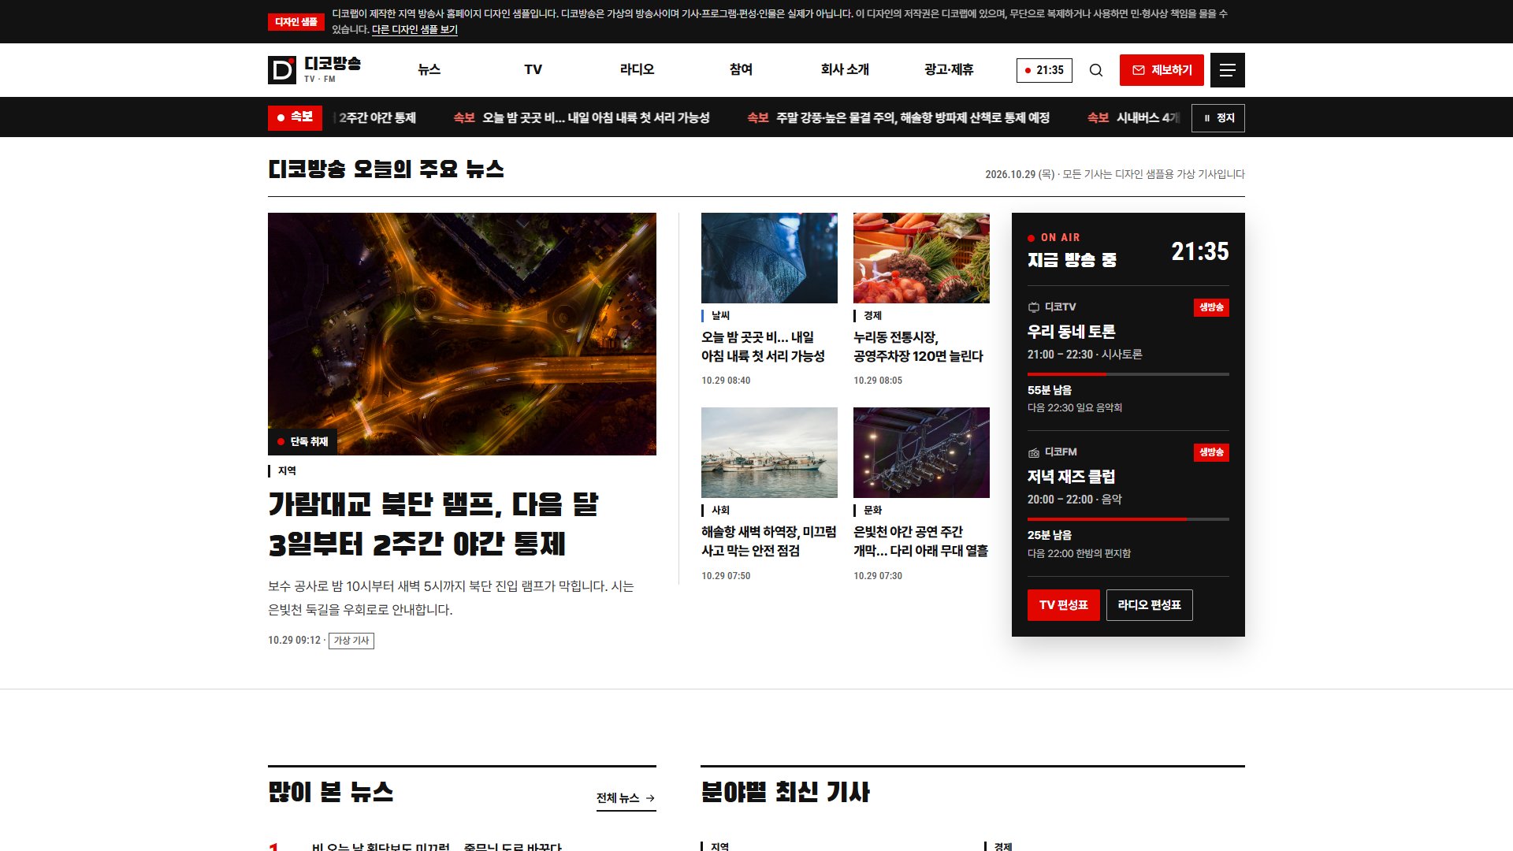Click the 55분 남음 remaining time
Viewport: 1513px width, 851px height.
[x=1050, y=390]
